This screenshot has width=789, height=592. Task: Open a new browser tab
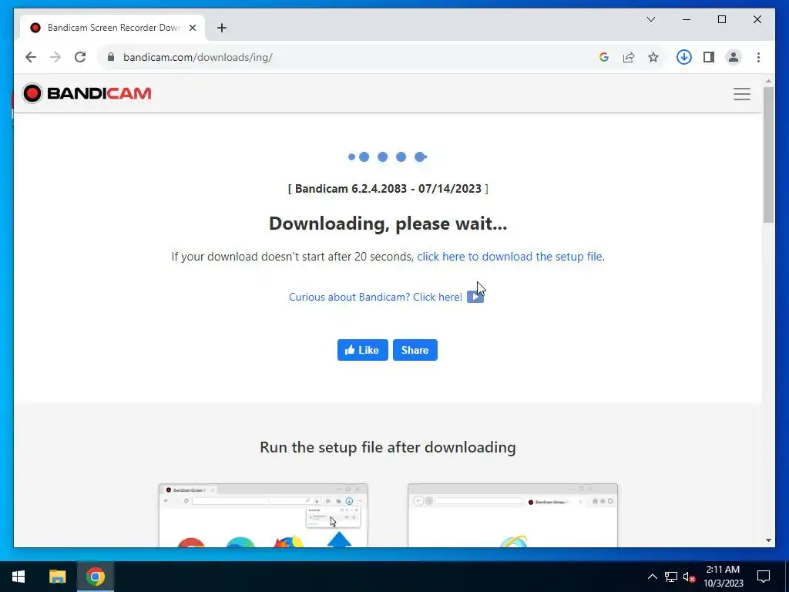pos(222,28)
